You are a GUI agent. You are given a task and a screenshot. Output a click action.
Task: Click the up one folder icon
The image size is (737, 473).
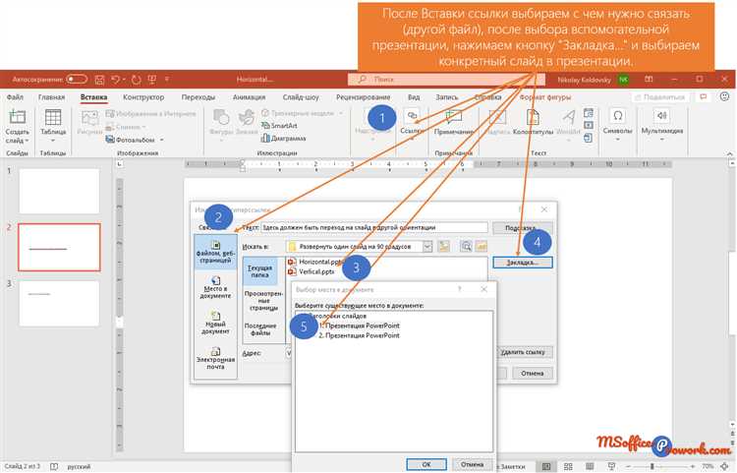pyautogui.click(x=443, y=247)
